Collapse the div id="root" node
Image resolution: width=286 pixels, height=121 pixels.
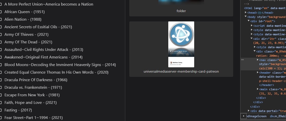click(249, 21)
